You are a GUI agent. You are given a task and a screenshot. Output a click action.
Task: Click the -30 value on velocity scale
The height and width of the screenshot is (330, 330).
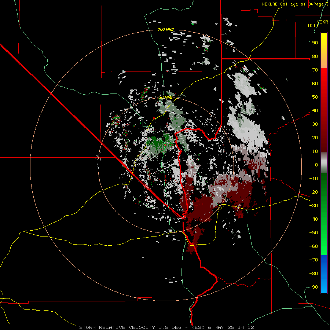[x=313, y=206]
